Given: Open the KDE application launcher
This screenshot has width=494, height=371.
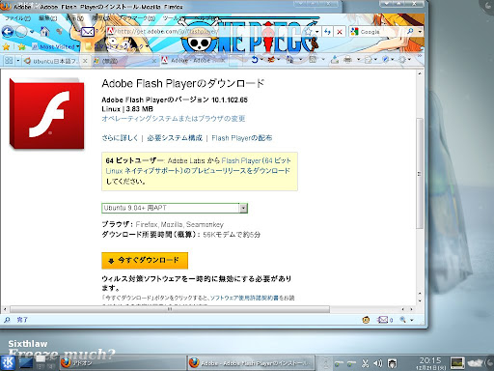Looking at the screenshot, I should [8, 363].
